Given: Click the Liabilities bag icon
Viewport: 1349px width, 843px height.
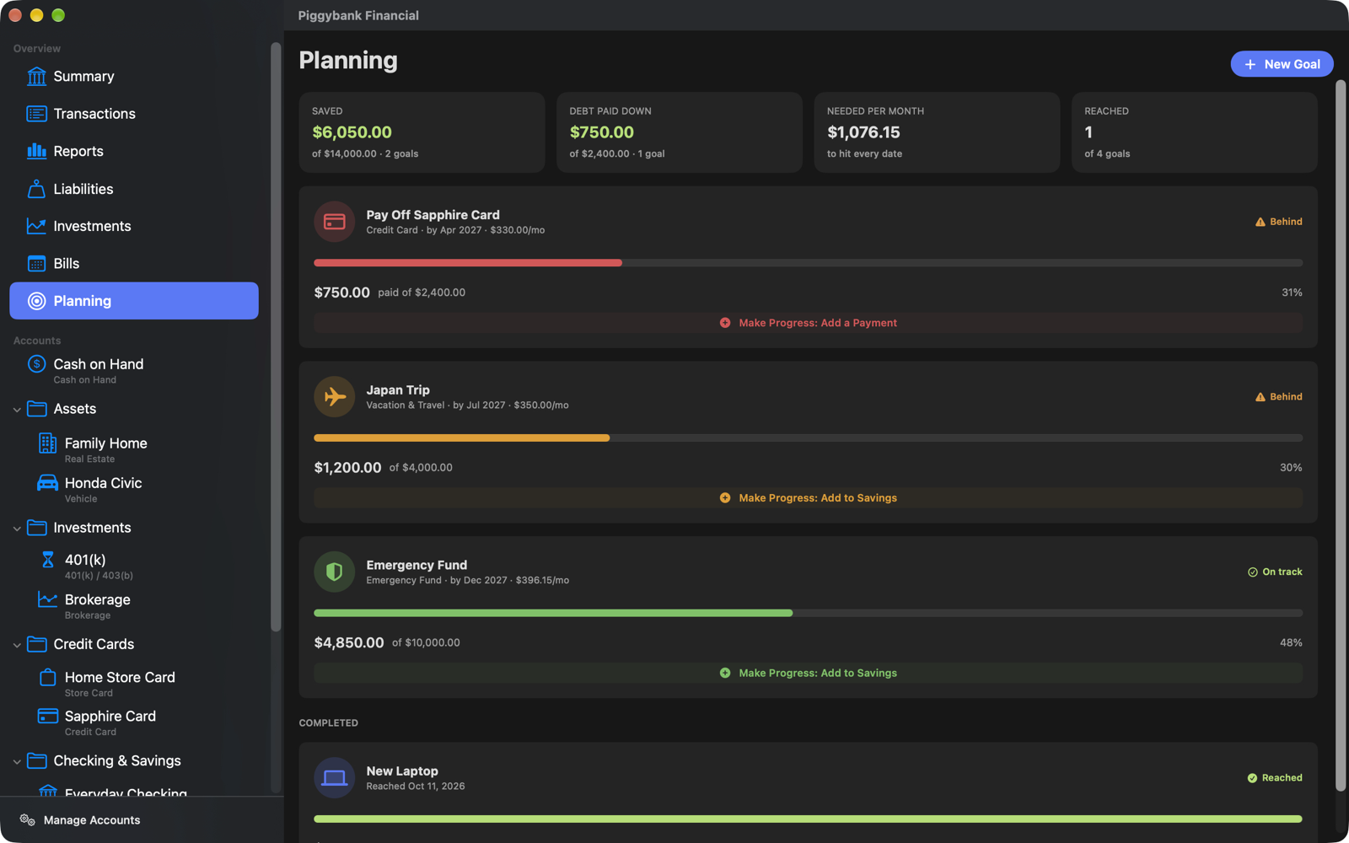Looking at the screenshot, I should [x=36, y=189].
